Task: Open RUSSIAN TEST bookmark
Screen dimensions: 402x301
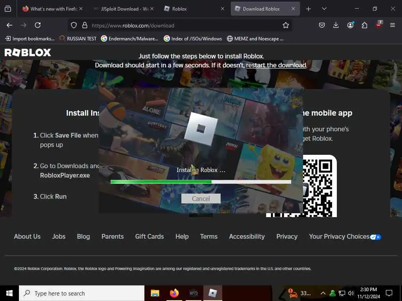Action: [78, 39]
